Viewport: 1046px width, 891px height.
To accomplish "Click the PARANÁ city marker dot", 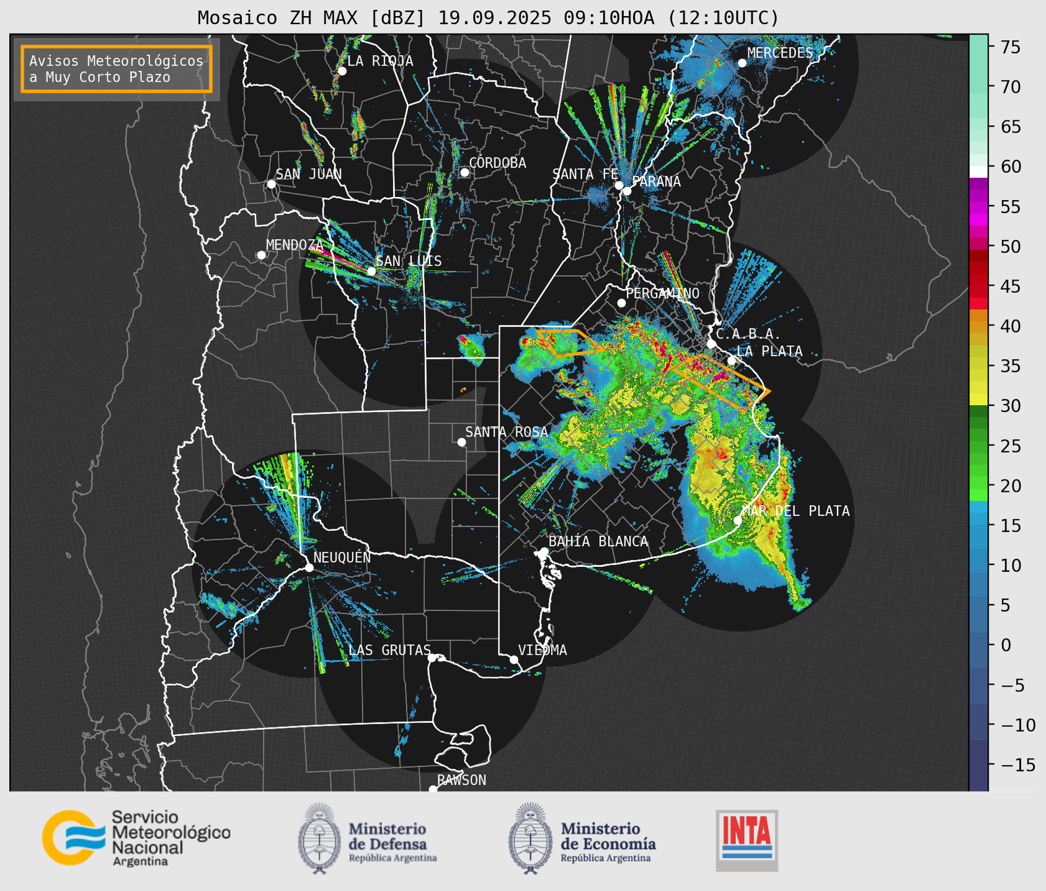I will 627,191.
